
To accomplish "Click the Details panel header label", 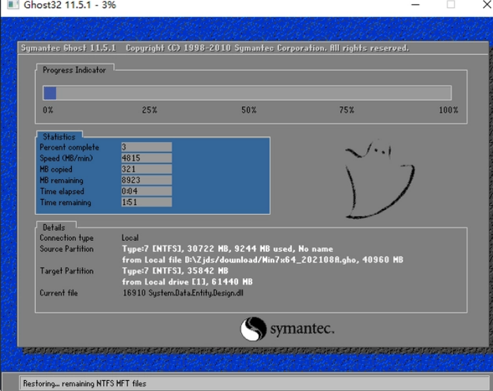I will pyautogui.click(x=53, y=228).
